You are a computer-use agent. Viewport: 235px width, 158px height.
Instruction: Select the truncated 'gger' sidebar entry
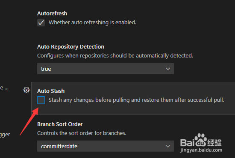click(x=5, y=135)
